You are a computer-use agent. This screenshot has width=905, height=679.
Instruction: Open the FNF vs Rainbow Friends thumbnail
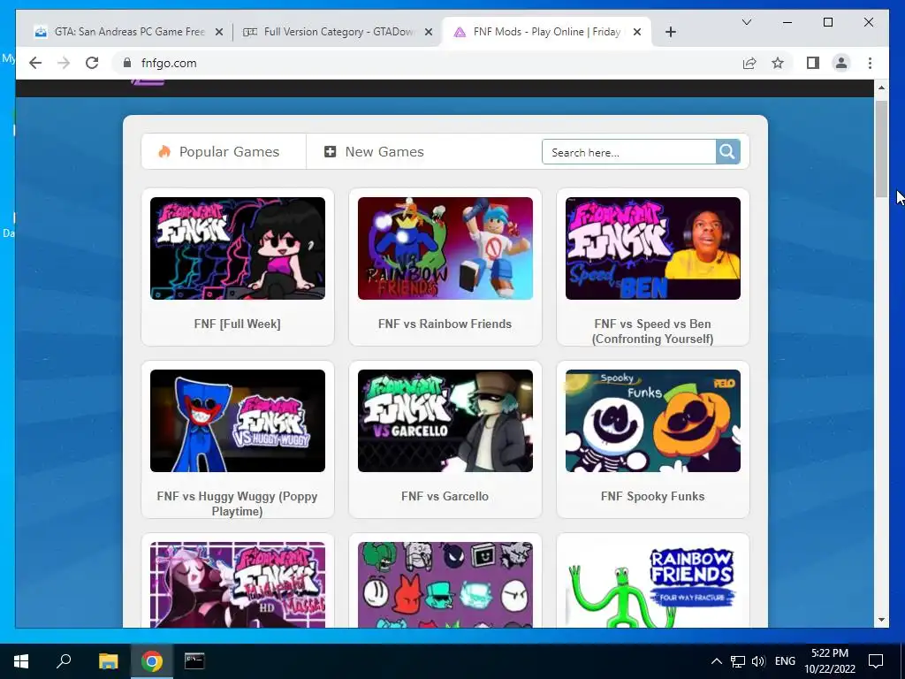[445, 248]
